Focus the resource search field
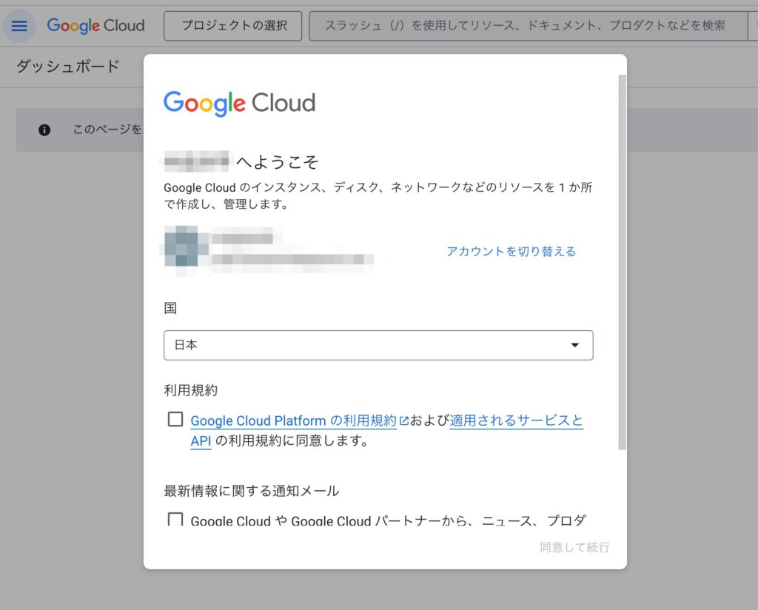This screenshot has height=610, width=758. [x=526, y=26]
